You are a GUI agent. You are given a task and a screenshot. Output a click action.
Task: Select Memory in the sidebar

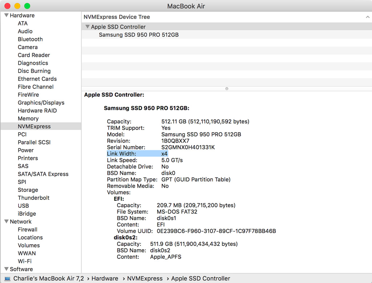[28, 118]
